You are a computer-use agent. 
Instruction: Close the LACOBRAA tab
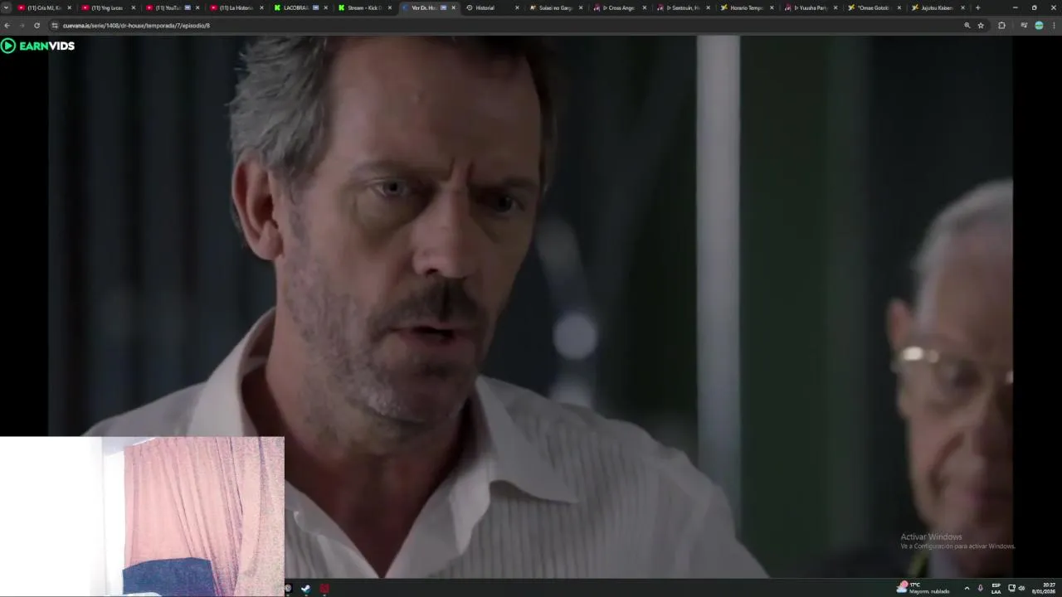tap(325, 7)
